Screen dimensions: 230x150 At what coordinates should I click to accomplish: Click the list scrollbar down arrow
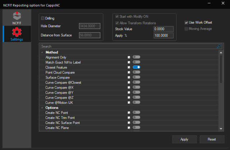pyautogui.click(x=221, y=129)
